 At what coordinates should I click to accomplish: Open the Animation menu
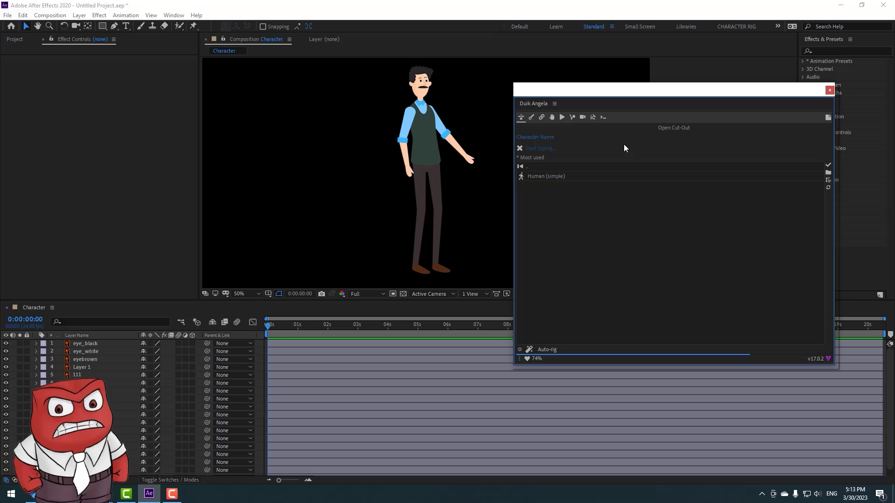(x=126, y=15)
